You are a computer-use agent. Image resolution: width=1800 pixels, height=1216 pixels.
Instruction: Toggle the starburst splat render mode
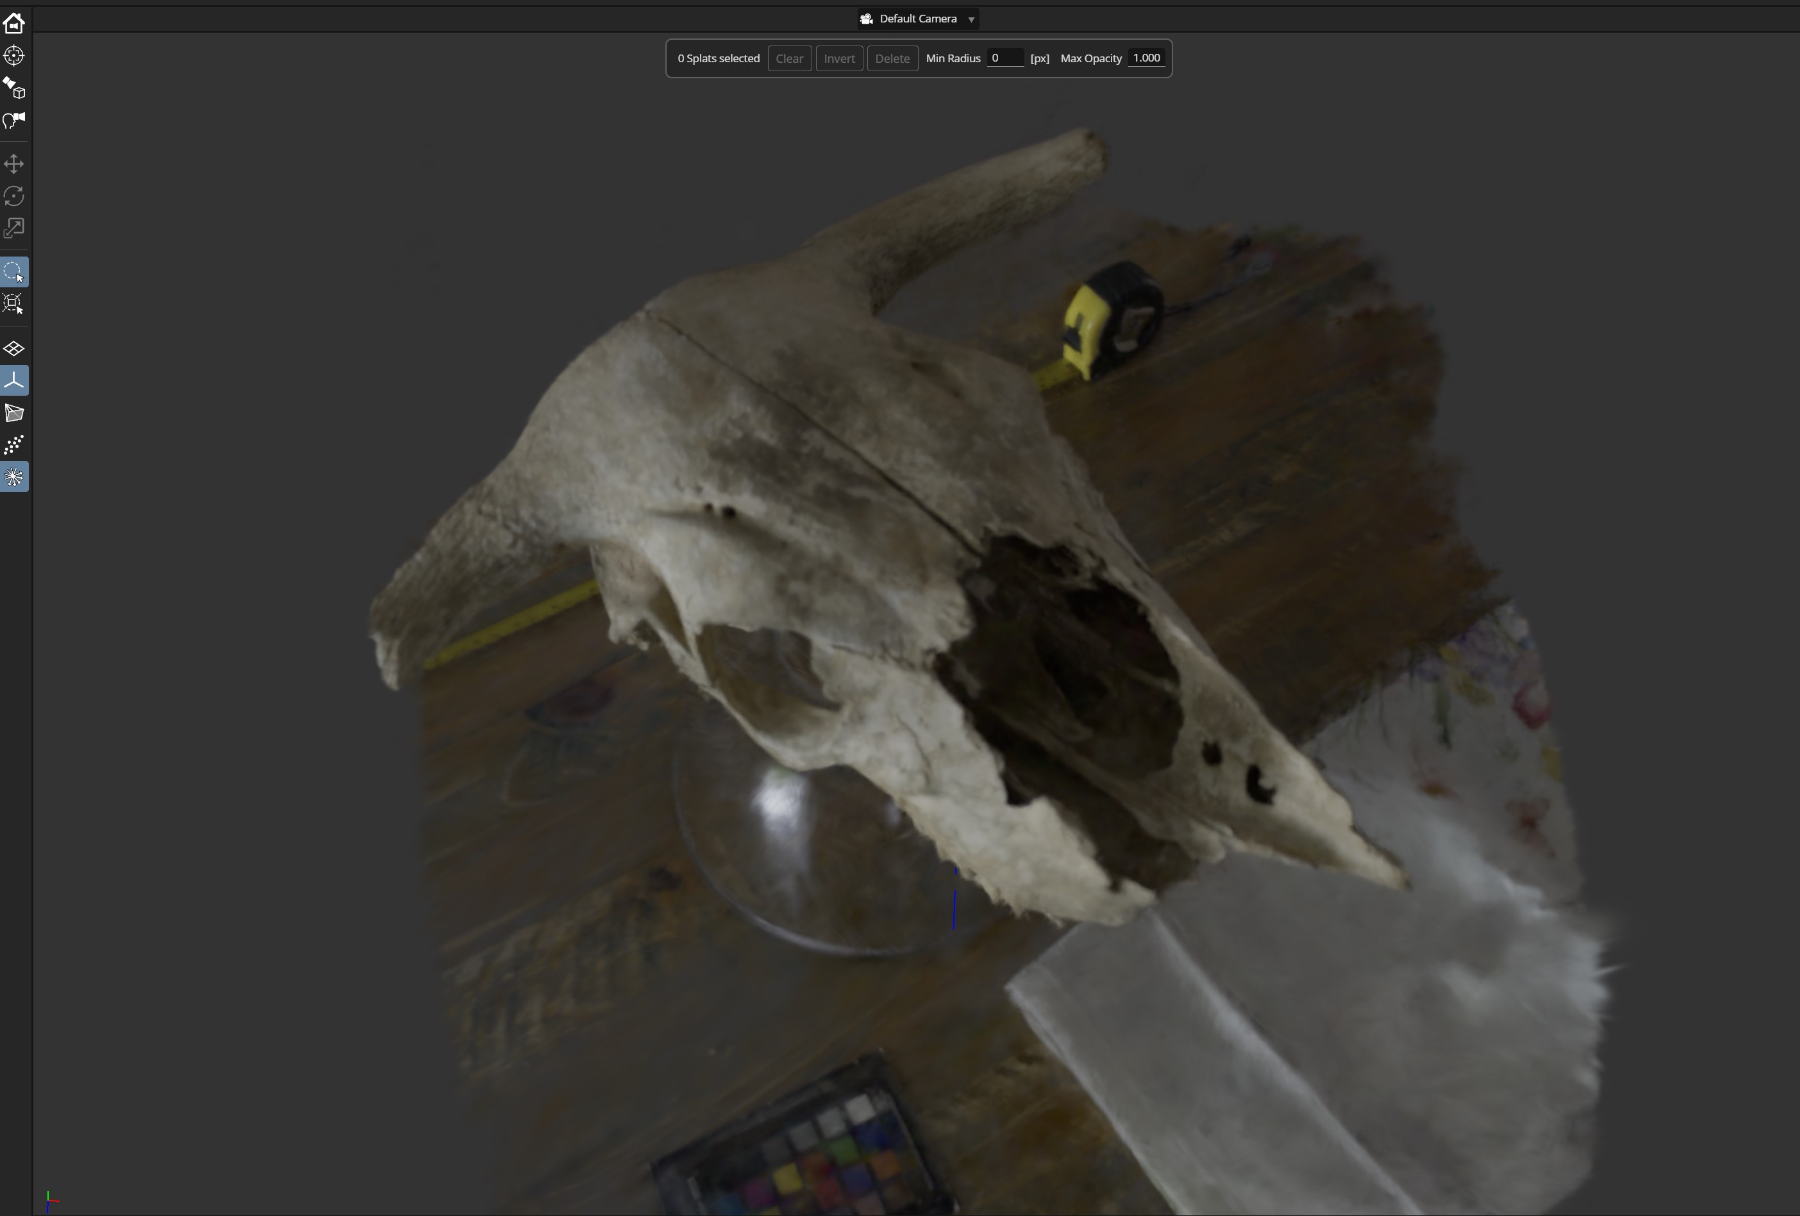pyautogui.click(x=14, y=477)
